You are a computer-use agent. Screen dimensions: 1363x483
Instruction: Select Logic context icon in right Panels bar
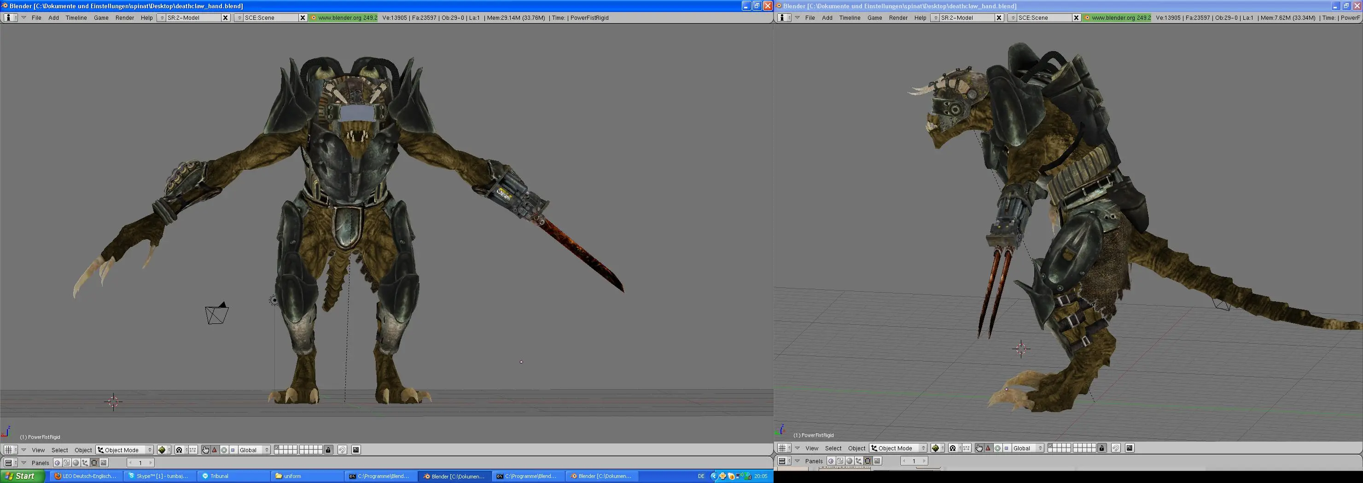[x=831, y=461]
